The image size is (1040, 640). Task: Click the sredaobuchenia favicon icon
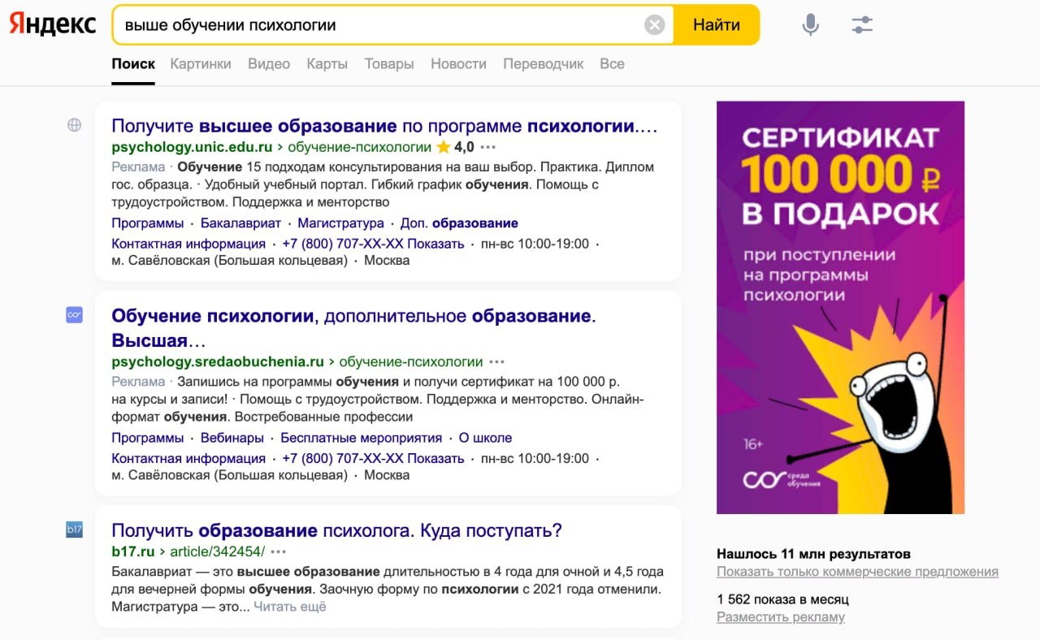(75, 315)
